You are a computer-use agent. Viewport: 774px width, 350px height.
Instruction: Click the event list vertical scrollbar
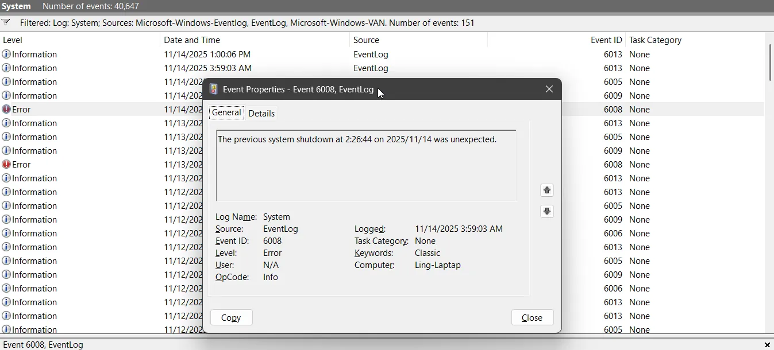coord(770,63)
